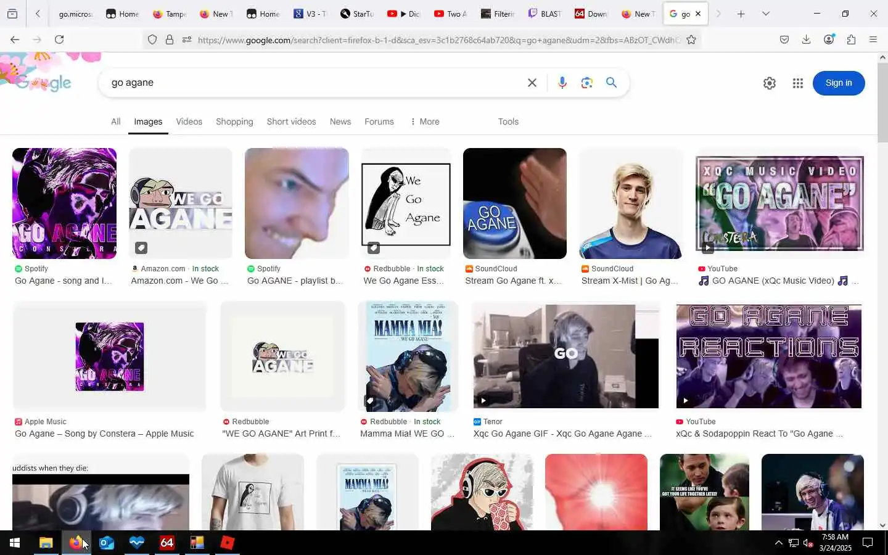Select the Shopping search tab

(x=234, y=121)
